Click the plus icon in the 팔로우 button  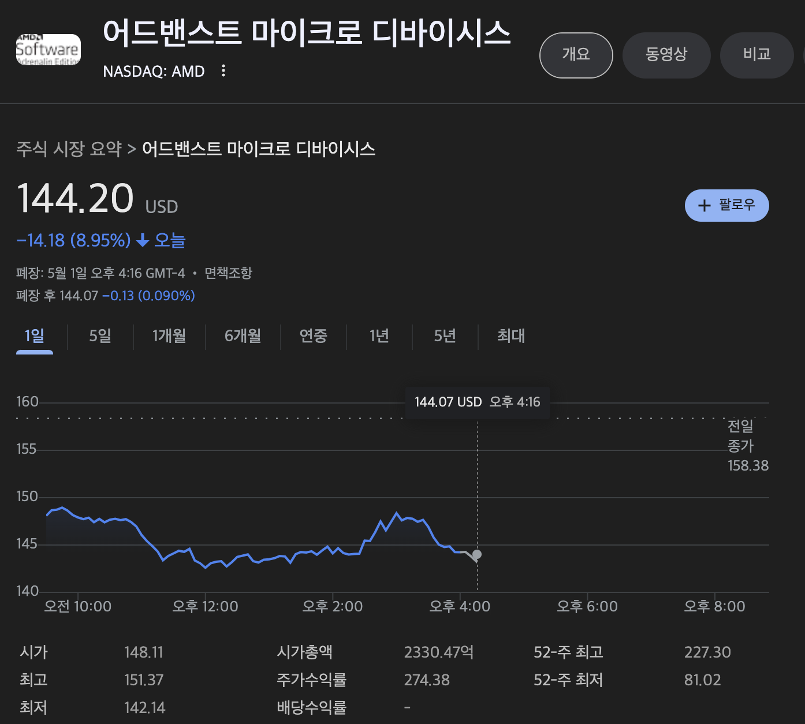tap(705, 206)
